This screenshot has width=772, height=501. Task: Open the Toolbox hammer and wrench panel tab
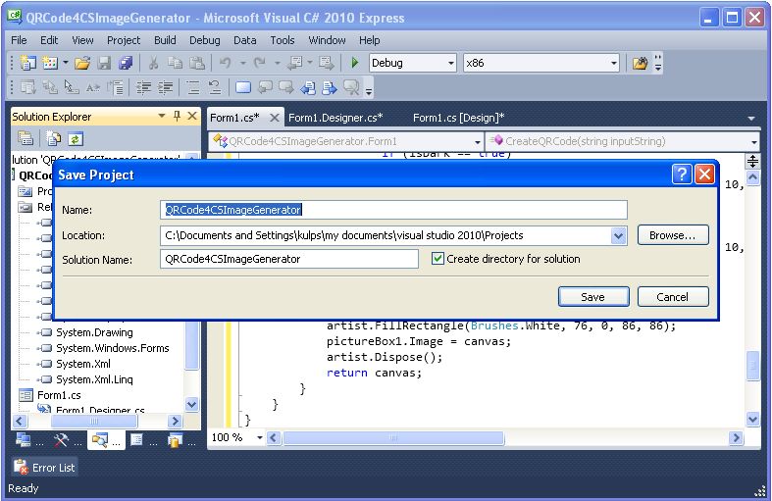tap(62, 440)
